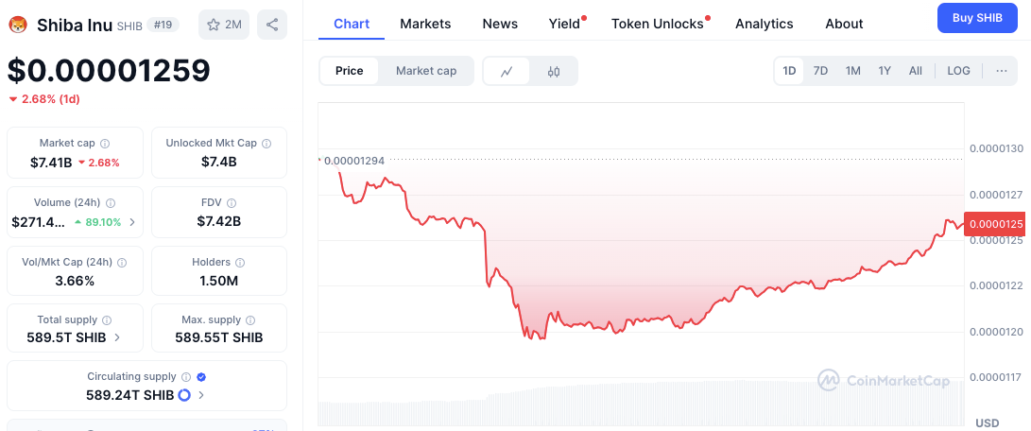Expand the Volume (24h) chevron

coord(131,222)
